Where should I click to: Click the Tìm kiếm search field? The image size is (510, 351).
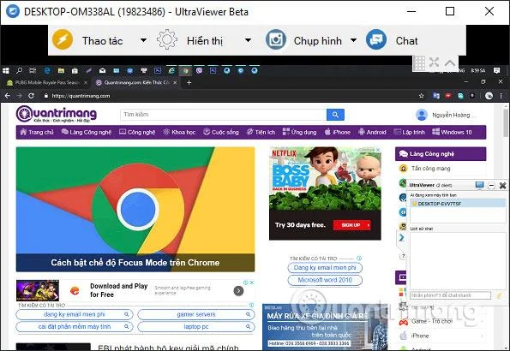[223, 115]
